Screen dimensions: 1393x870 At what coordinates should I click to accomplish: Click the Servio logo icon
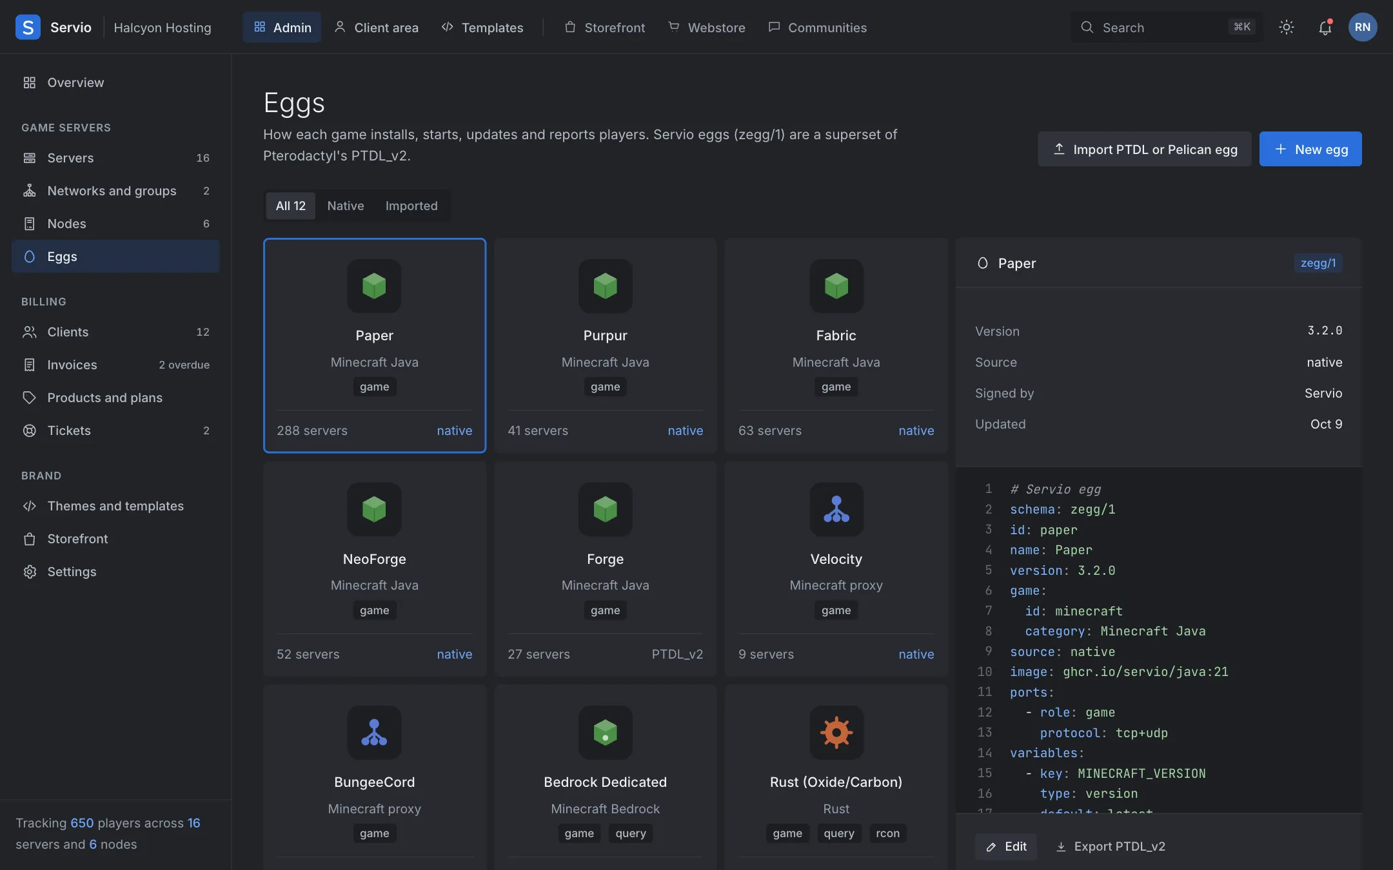(28, 27)
